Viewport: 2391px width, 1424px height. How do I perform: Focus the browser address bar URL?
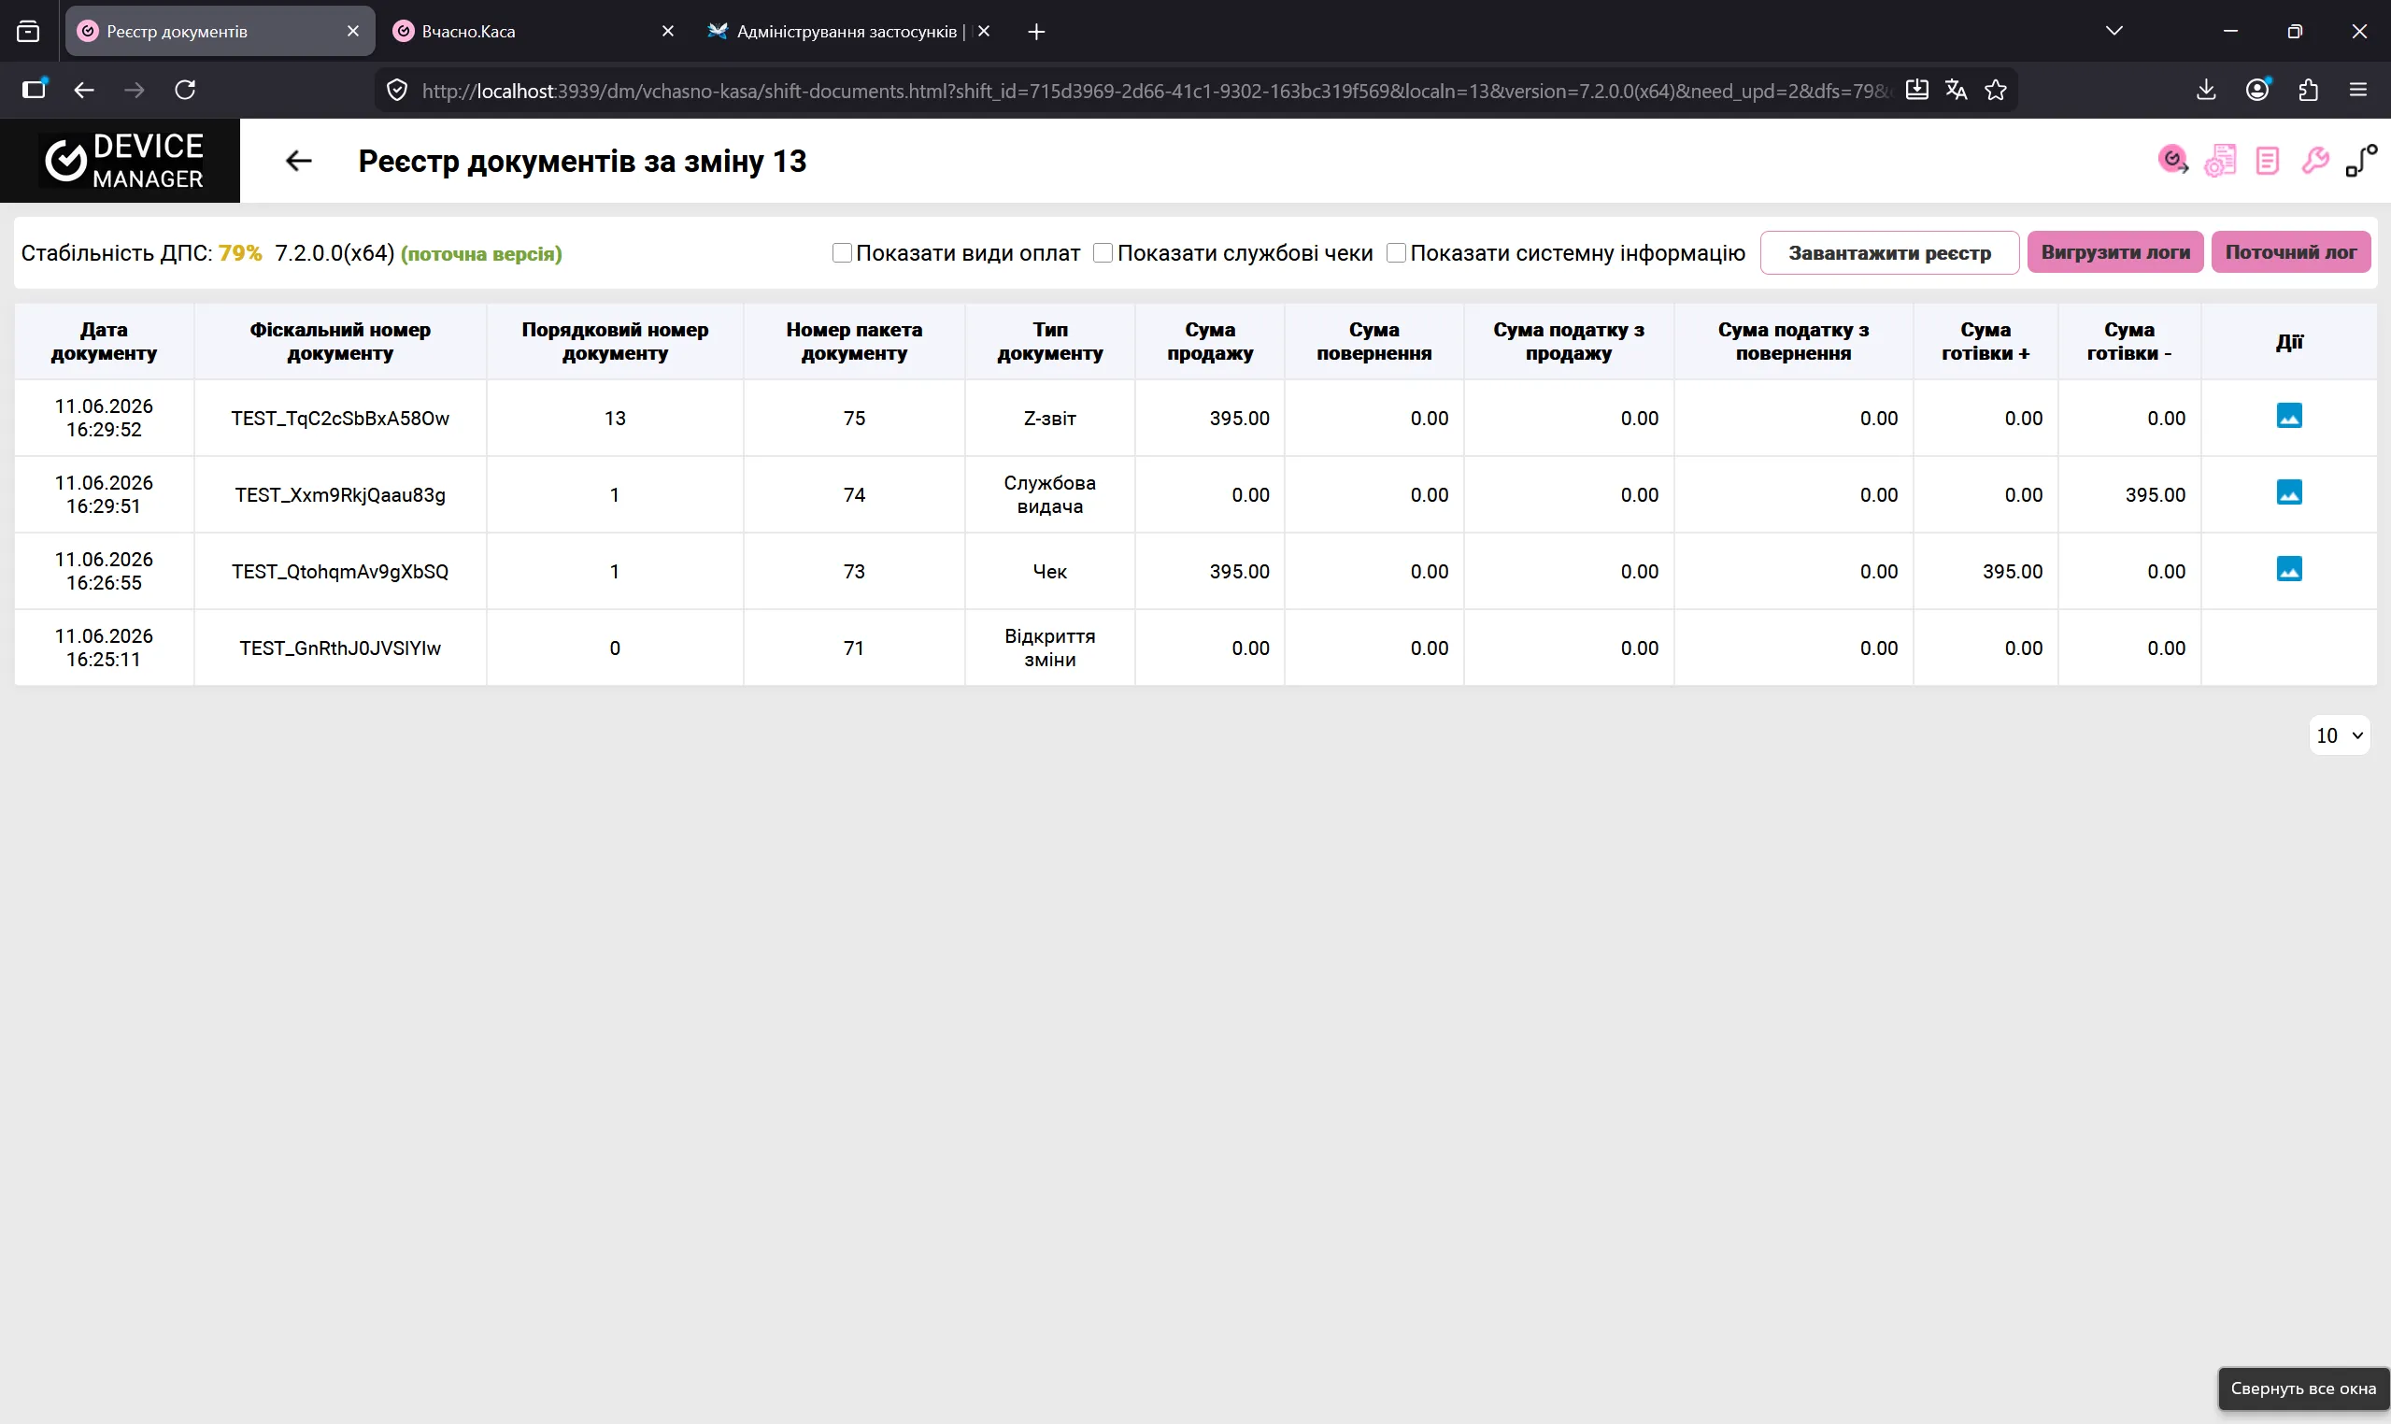point(1155,91)
